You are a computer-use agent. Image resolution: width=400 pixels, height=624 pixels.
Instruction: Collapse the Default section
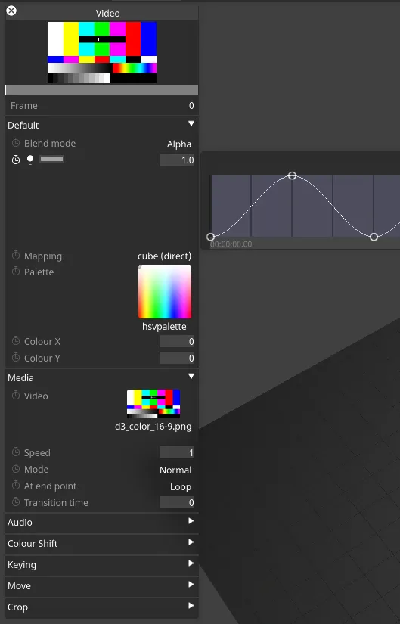click(191, 124)
